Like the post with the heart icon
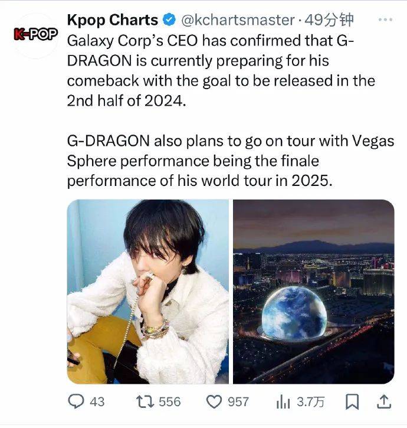 [214, 401]
